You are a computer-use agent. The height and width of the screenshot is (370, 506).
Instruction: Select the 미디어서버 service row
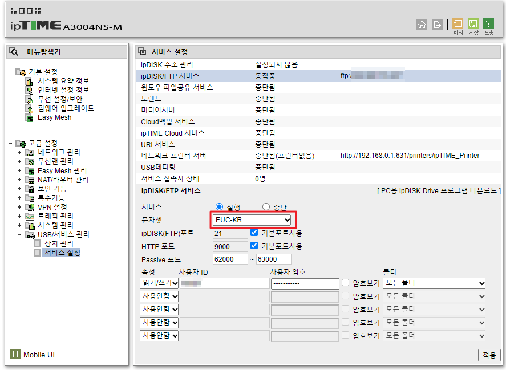tap(318, 111)
